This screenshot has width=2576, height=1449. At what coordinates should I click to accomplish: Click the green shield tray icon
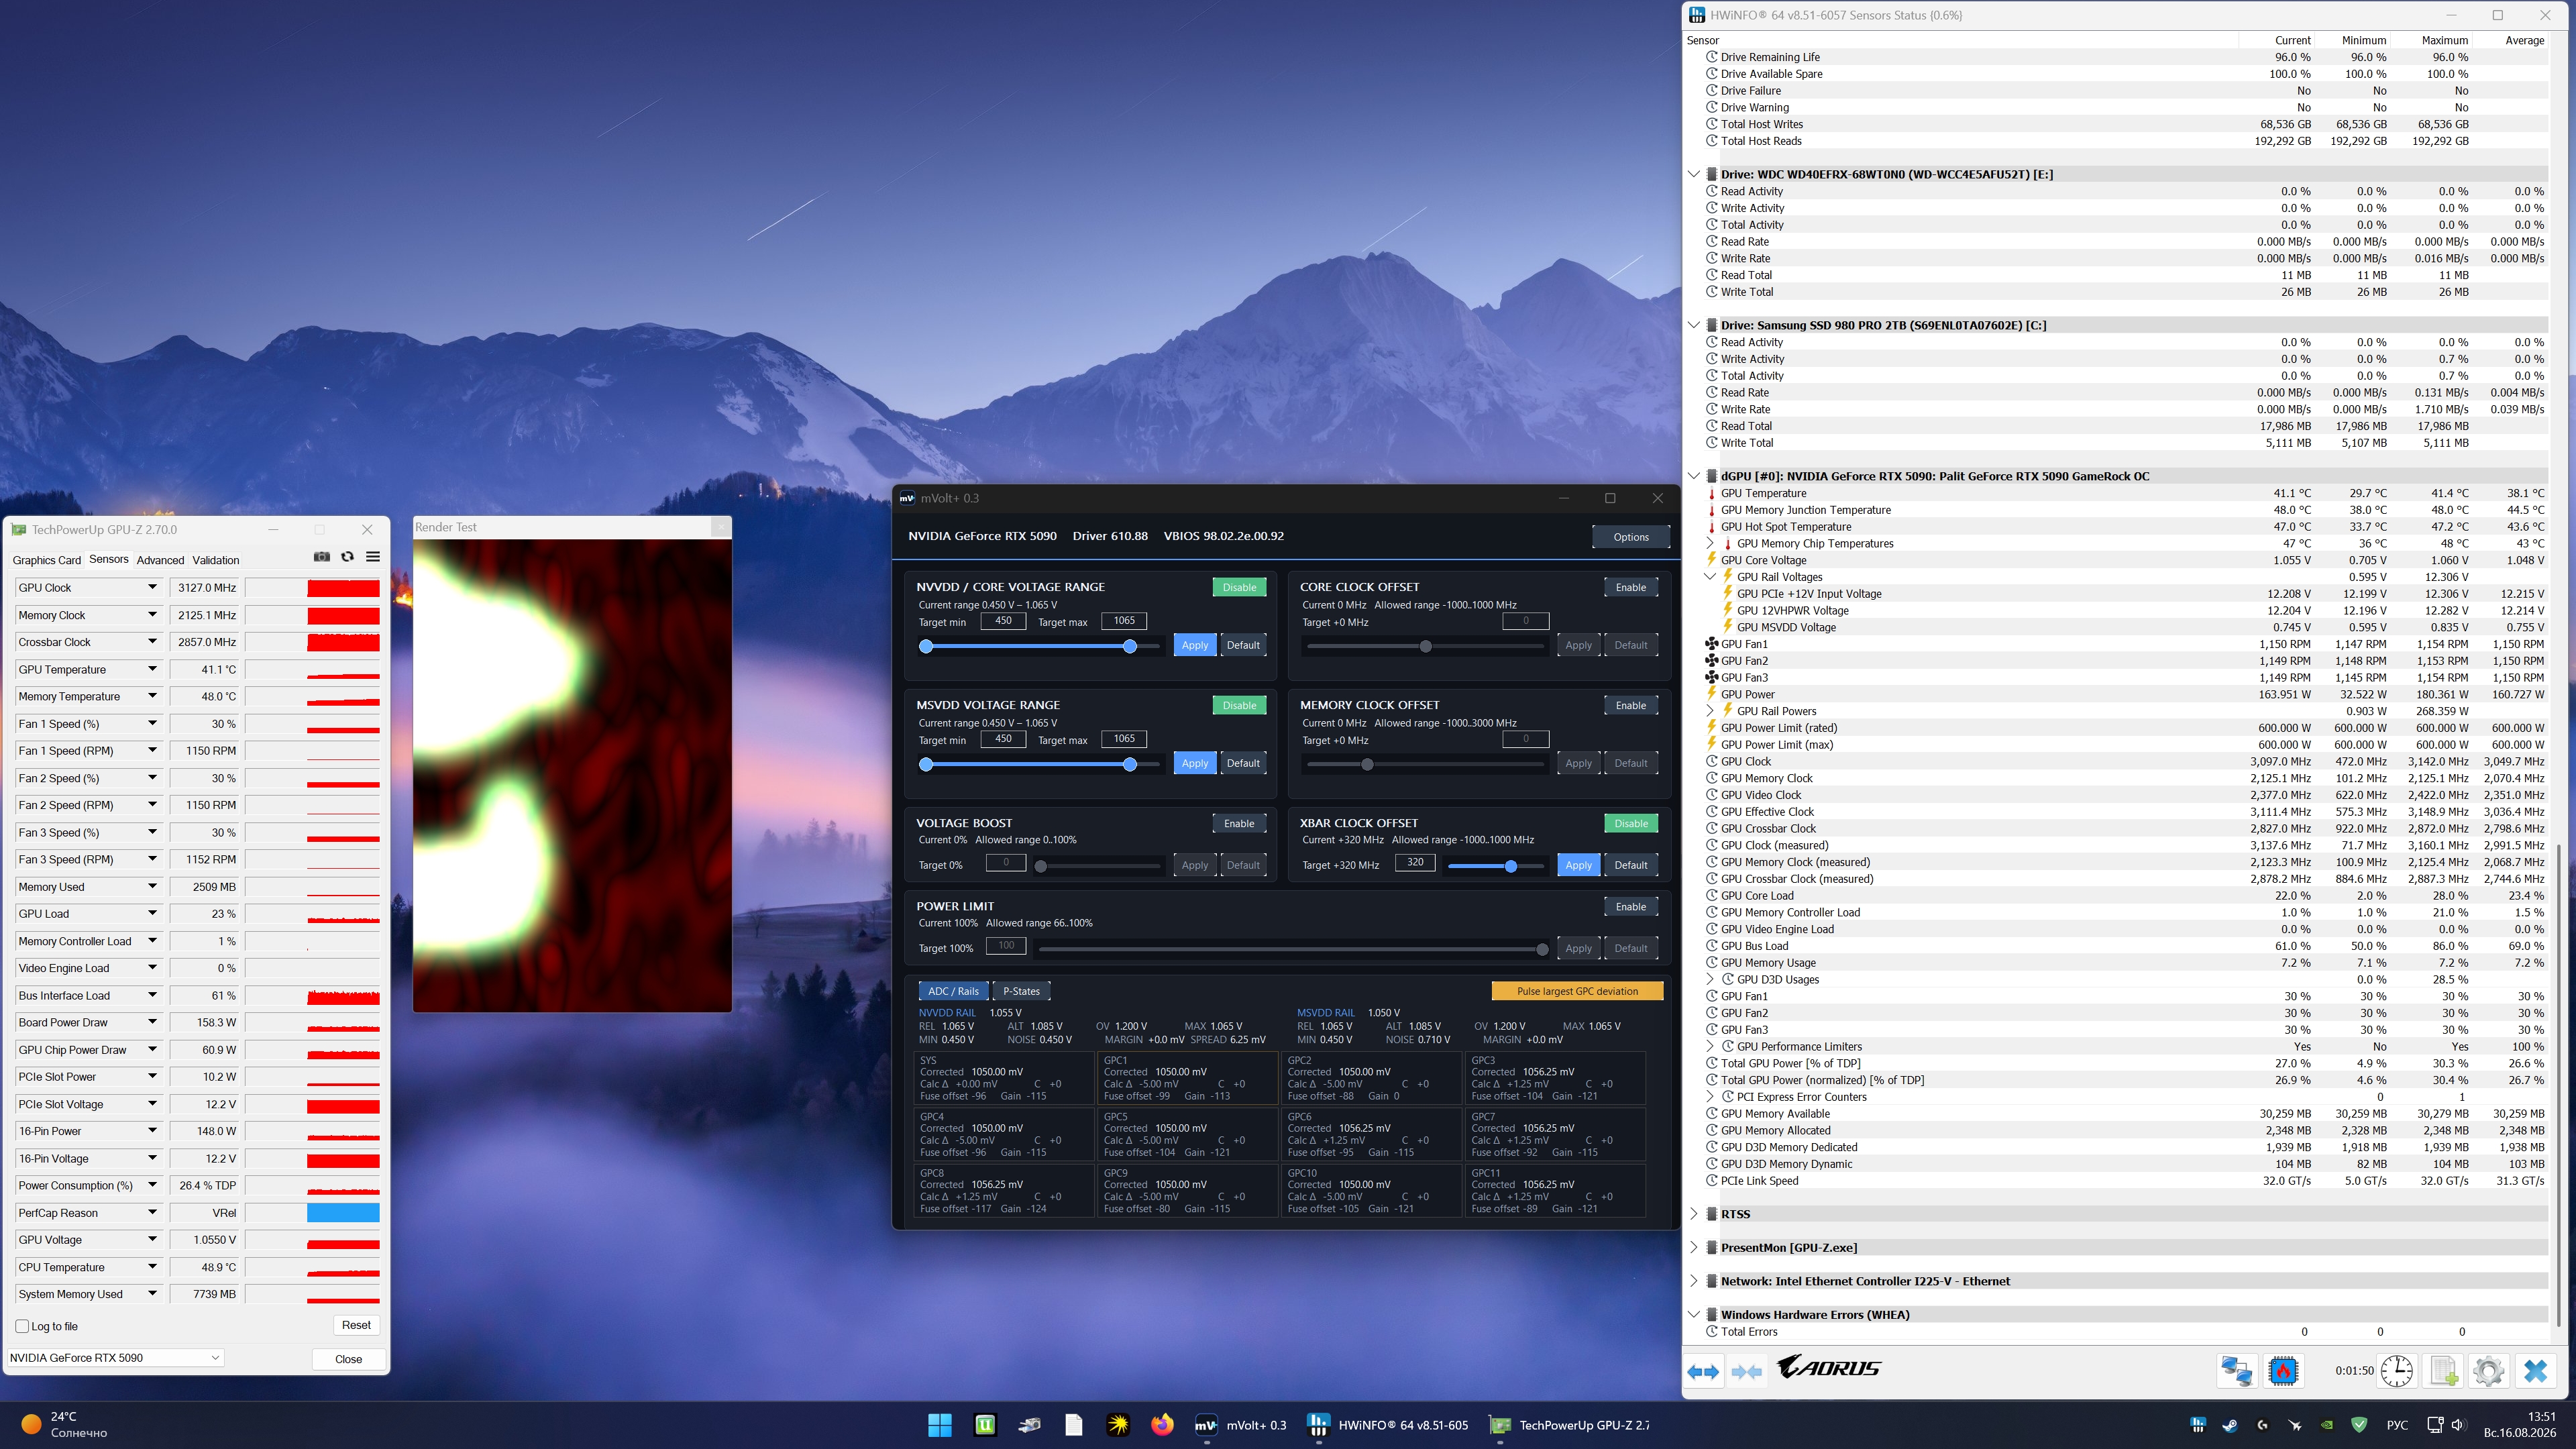[2359, 1425]
